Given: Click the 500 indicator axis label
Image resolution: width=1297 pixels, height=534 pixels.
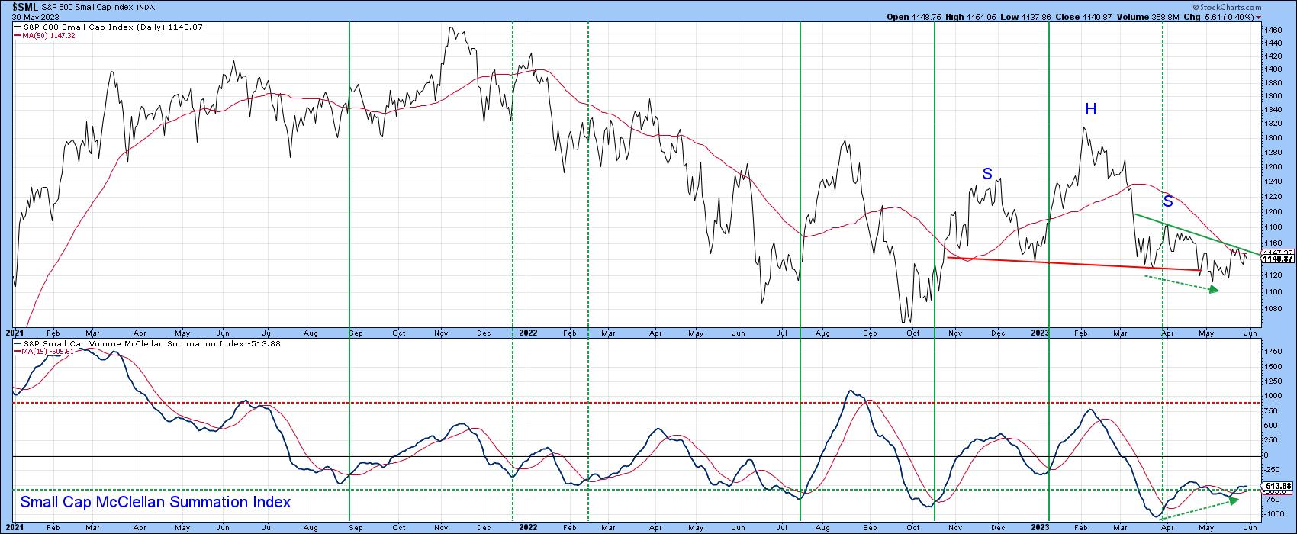Looking at the screenshot, I should click(x=1272, y=426).
